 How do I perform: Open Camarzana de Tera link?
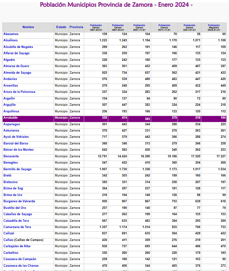tap(17, 227)
